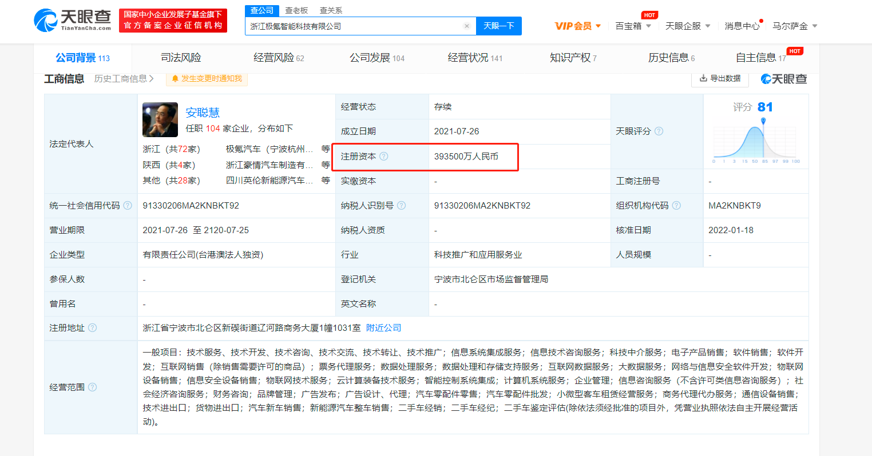Show the help icon beside 经营范围
Image resolution: width=872 pixels, height=456 pixels.
click(92, 387)
